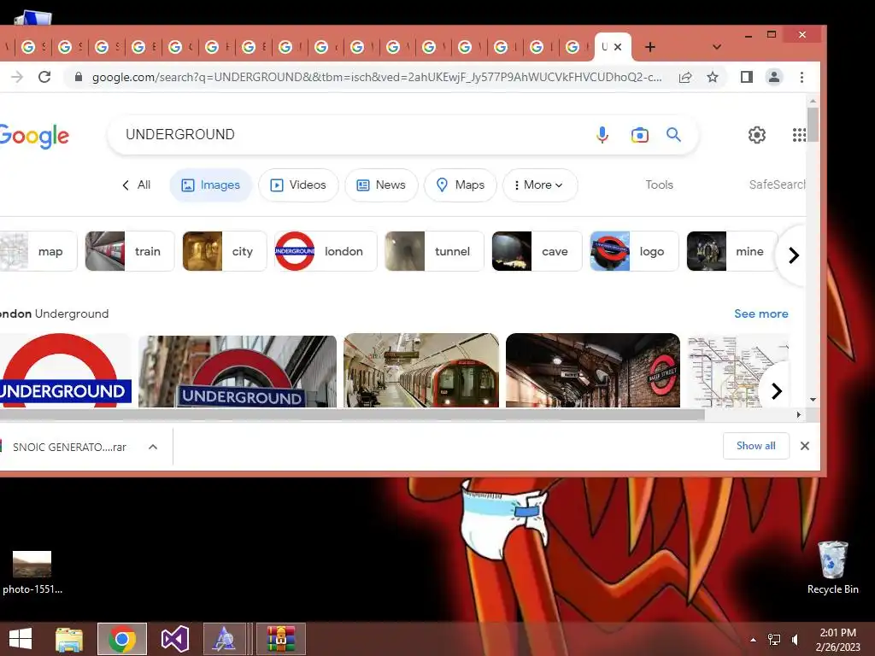Dismiss the downloads bar
This screenshot has width=875, height=656.
point(805,446)
